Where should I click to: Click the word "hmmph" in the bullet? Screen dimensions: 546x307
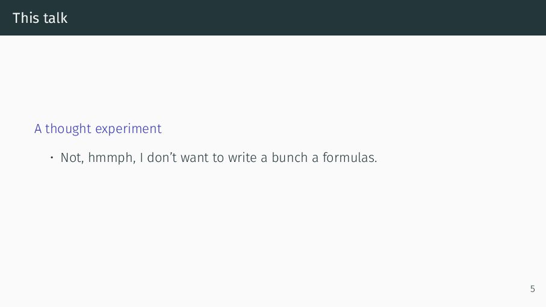click(110, 158)
